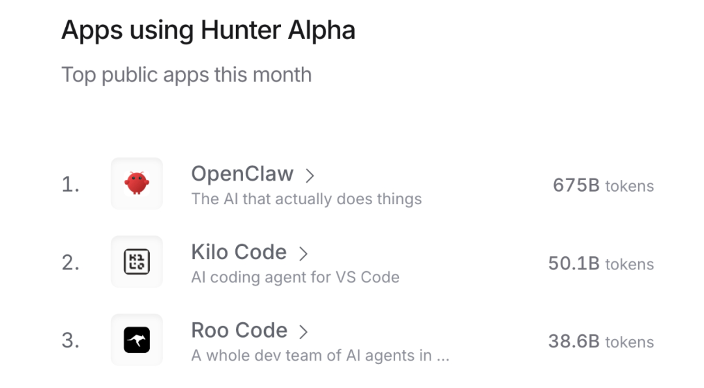Click 'Top public apps this month' subtitle
704x388 pixels.
click(186, 74)
